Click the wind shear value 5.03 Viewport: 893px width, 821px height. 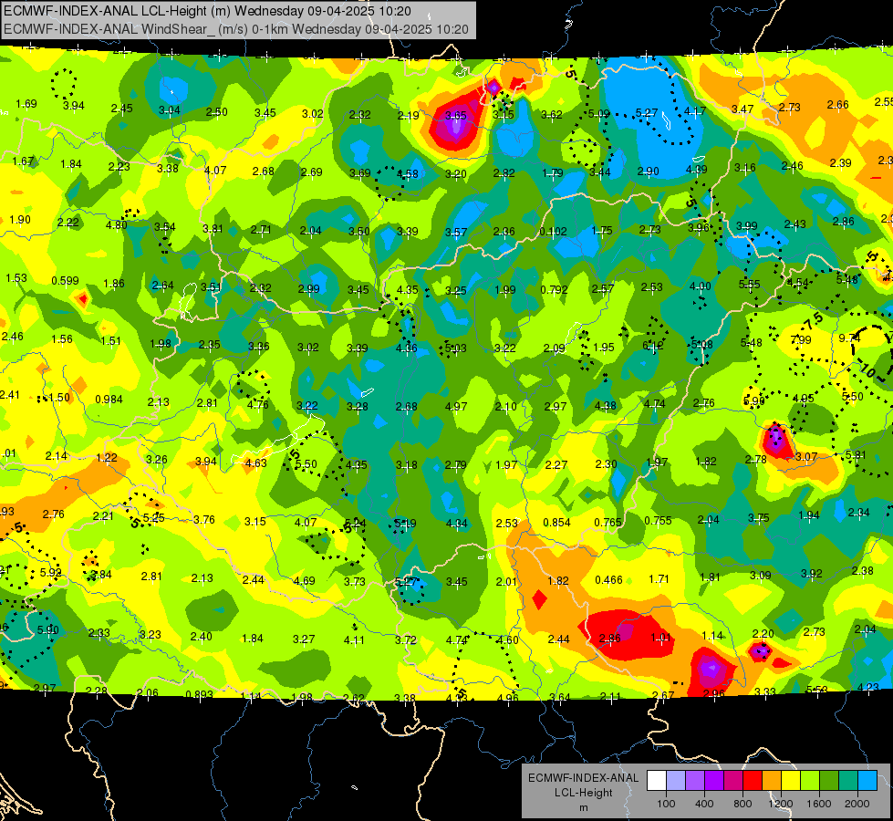pyautogui.click(x=455, y=348)
